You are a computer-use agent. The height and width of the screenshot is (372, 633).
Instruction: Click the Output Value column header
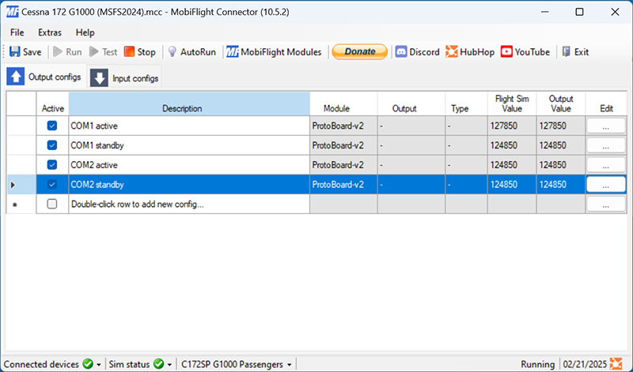point(561,104)
